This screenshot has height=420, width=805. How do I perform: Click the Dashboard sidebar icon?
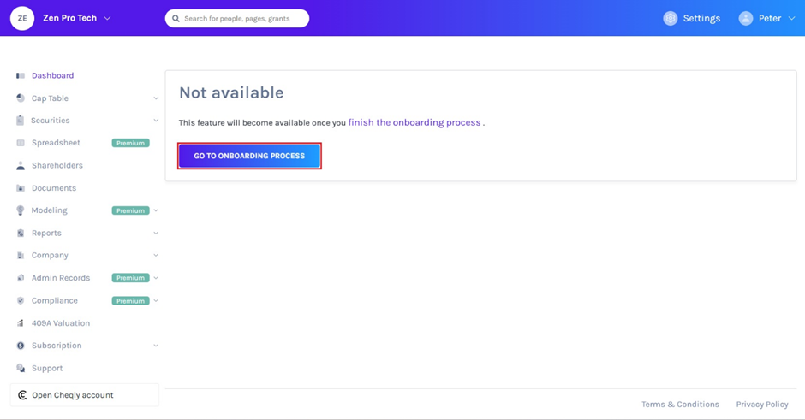coord(21,75)
